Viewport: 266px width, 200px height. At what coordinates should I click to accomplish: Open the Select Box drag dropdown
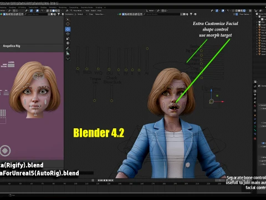(100, 14)
